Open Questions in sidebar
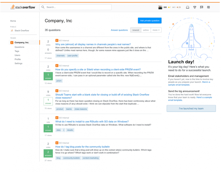The image size is (221, 172). tap(19, 47)
